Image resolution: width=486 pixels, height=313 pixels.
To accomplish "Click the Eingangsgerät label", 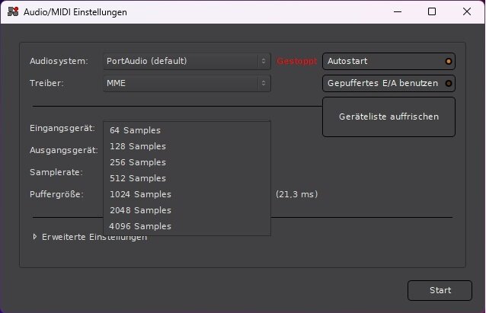I will (62, 128).
